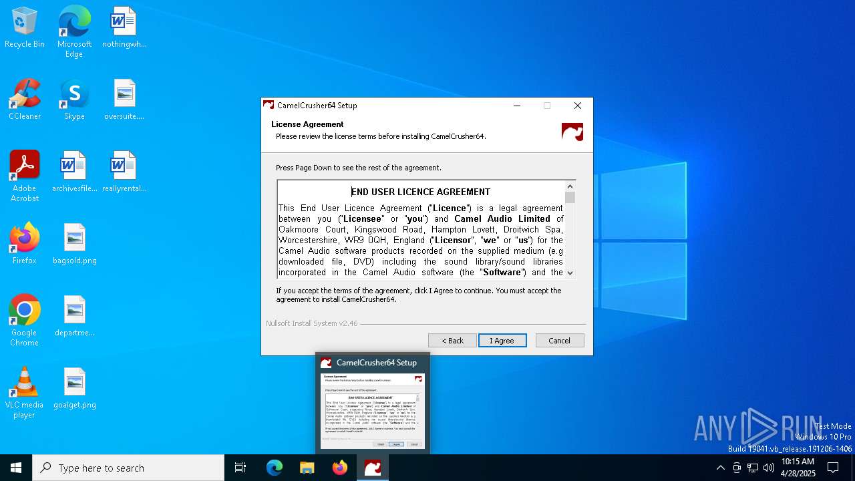Image resolution: width=855 pixels, height=481 pixels.
Task: Select goalget.png file icon
Action: pos(74,389)
